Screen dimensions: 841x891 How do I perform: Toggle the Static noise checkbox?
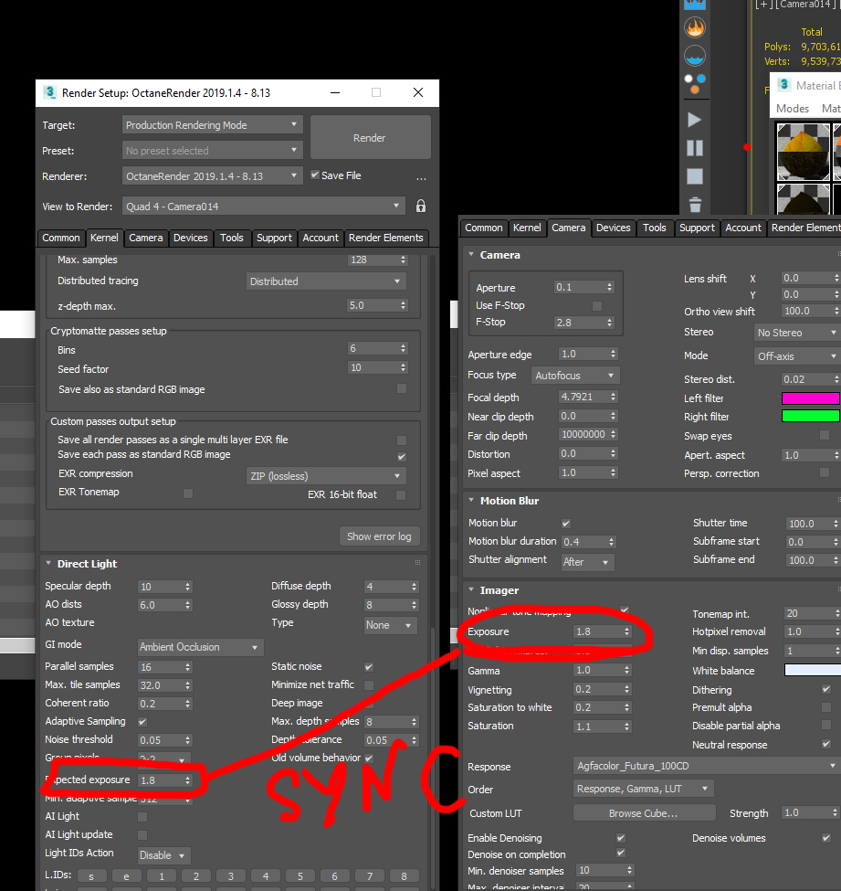coord(369,666)
